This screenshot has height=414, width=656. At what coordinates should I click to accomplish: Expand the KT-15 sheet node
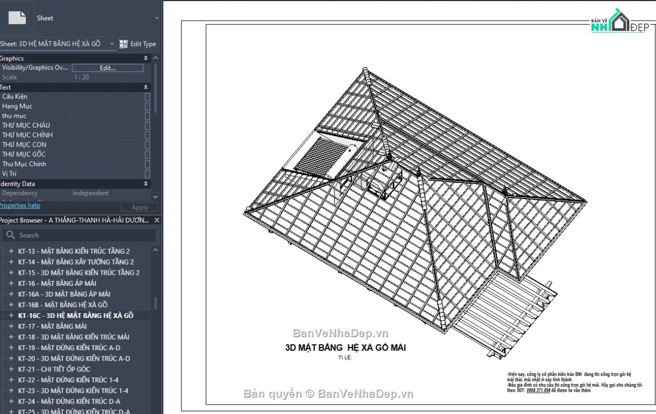(11, 273)
